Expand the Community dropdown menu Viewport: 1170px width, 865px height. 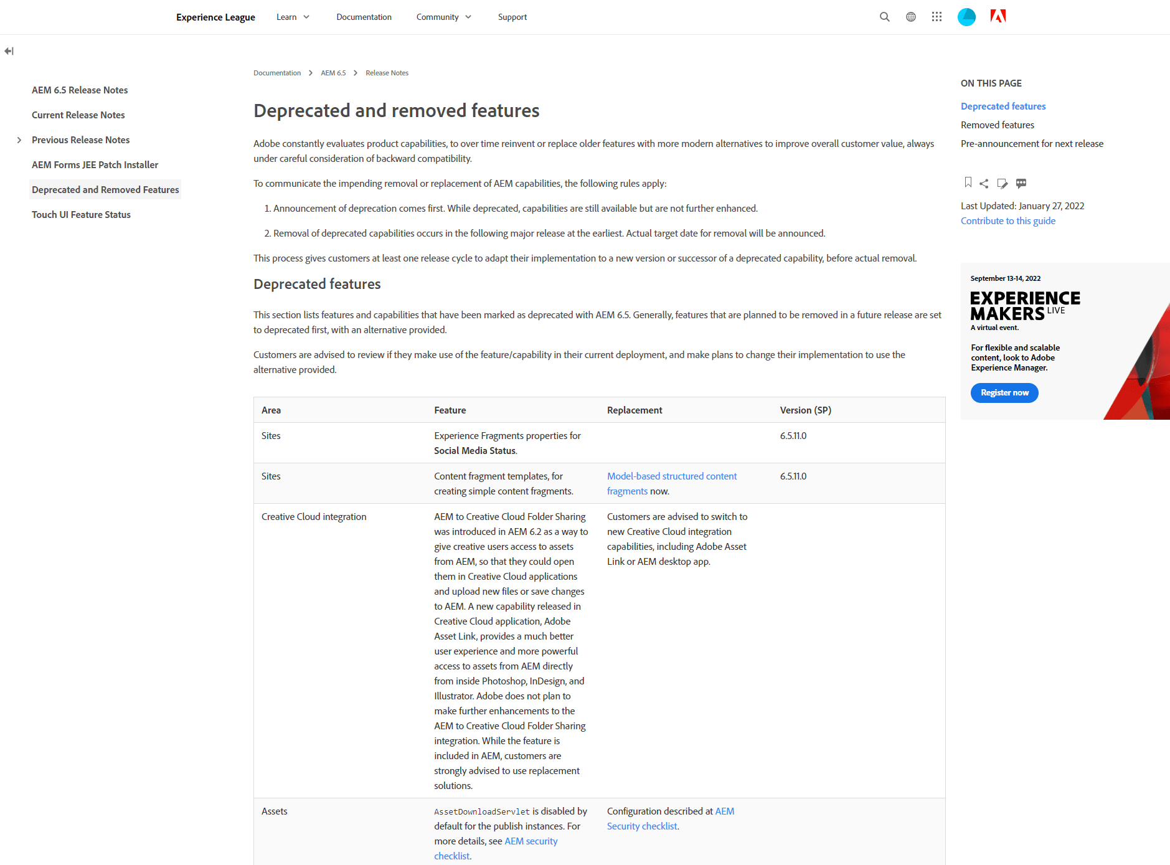(x=444, y=17)
